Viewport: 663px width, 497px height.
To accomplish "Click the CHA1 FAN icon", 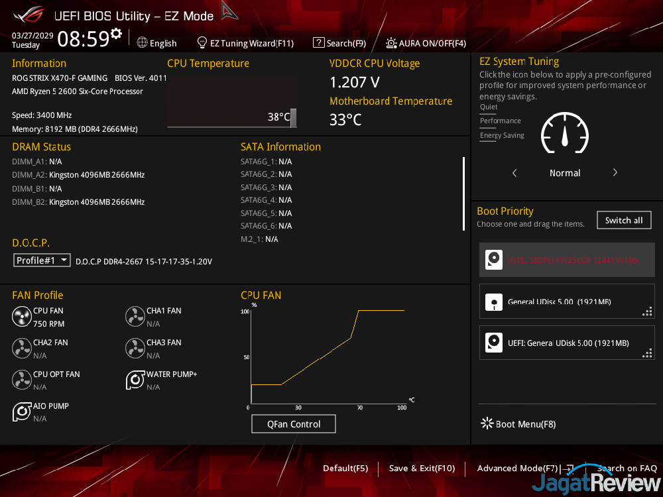I will [x=135, y=317].
